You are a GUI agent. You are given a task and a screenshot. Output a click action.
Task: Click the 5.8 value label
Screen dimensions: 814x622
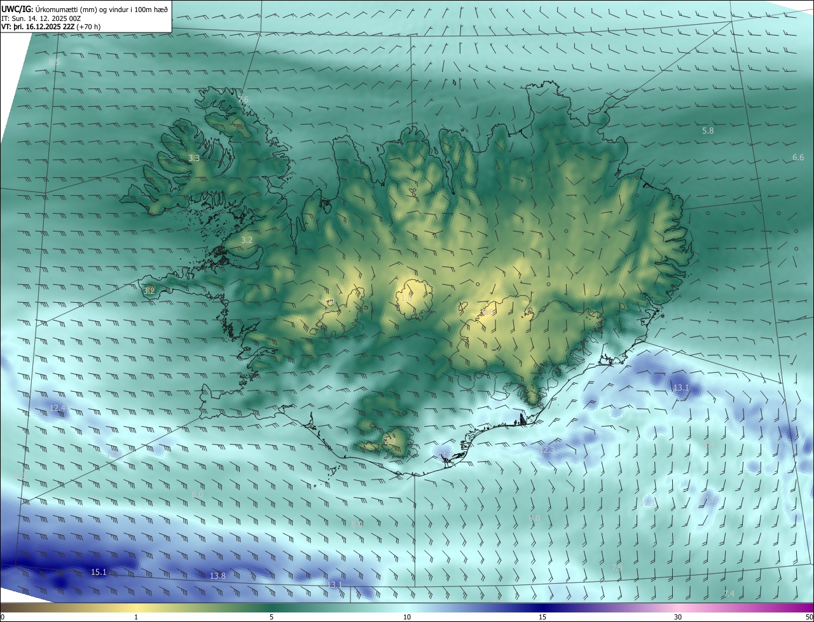[708, 130]
